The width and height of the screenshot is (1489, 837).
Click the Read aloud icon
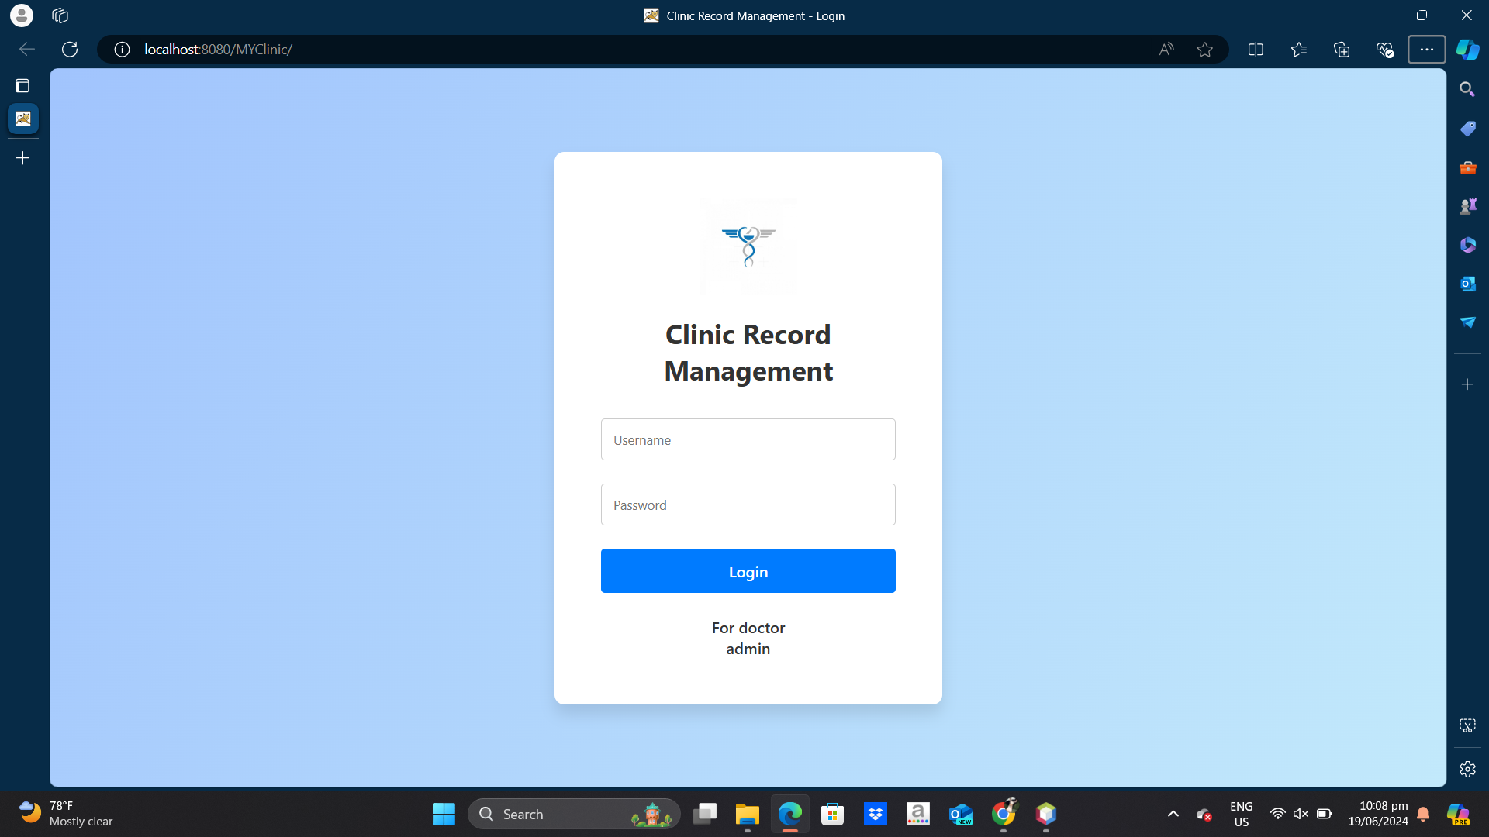1166,50
